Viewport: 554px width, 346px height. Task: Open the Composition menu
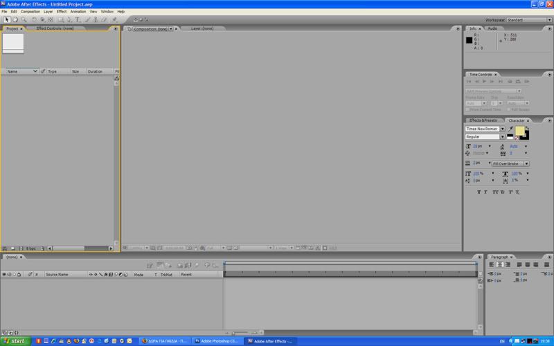(30, 12)
